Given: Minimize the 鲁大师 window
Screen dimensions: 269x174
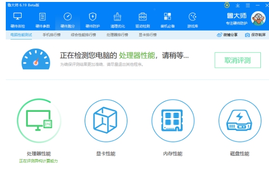Looking at the screenshot, I should [258, 5].
